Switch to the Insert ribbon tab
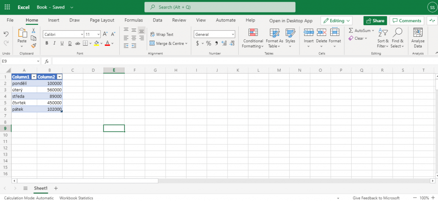438x201 pixels. (x=53, y=20)
